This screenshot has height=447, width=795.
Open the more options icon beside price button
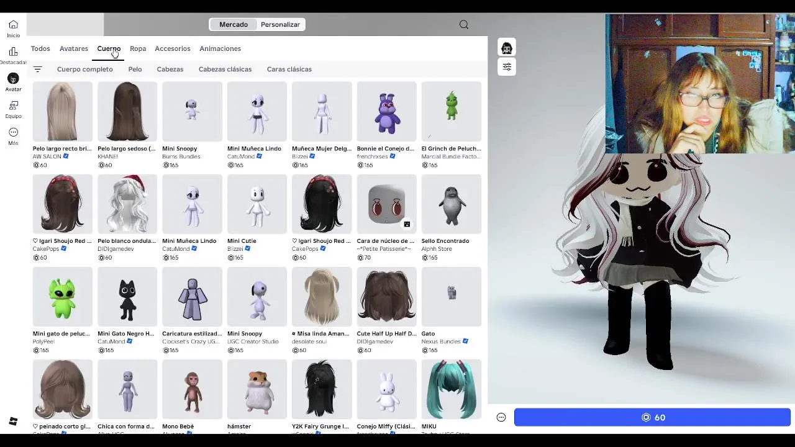(501, 417)
